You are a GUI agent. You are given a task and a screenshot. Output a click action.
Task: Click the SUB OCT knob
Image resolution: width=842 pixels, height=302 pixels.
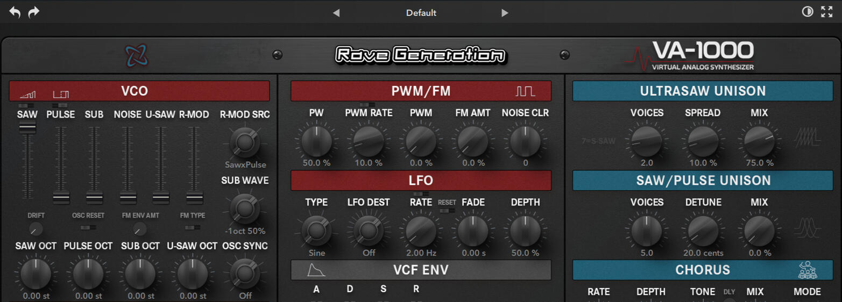[140, 274]
